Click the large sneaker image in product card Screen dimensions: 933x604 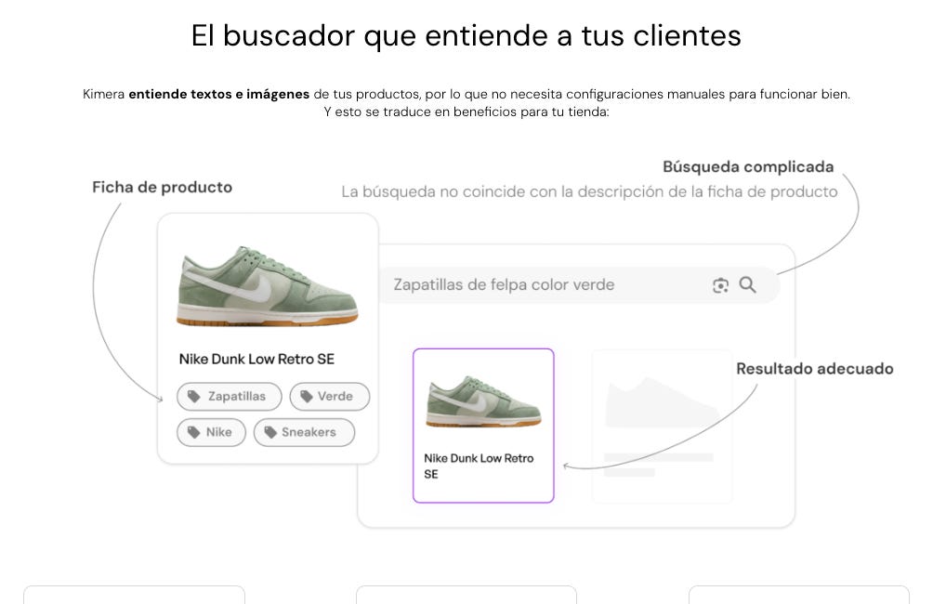[267, 285]
